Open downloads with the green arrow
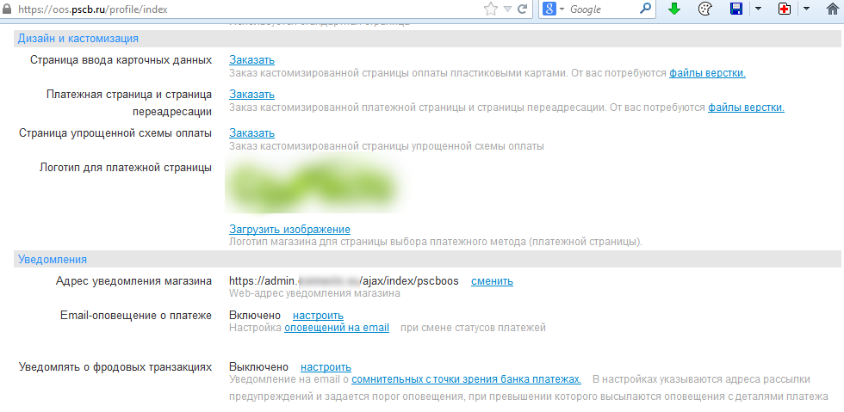 click(x=674, y=9)
